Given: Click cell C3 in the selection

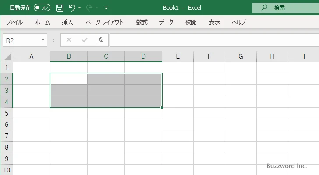Looking at the screenshot, I should 106,90.
